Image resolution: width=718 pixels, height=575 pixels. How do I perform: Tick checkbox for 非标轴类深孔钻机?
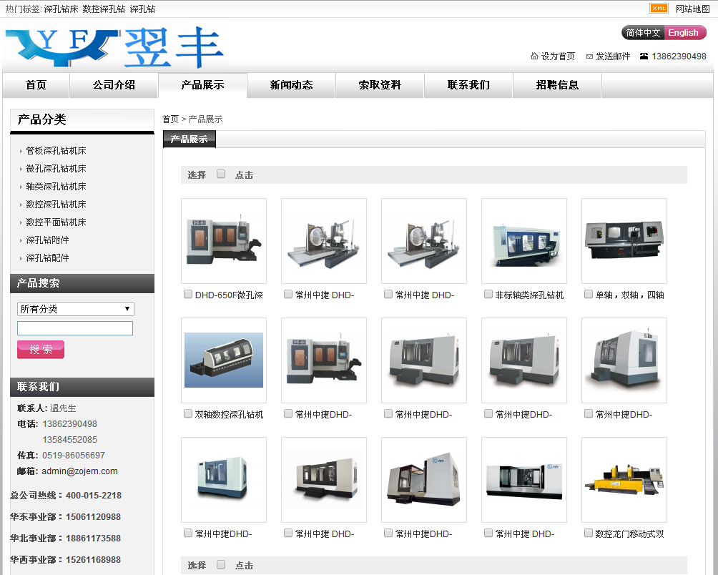pyautogui.click(x=488, y=294)
